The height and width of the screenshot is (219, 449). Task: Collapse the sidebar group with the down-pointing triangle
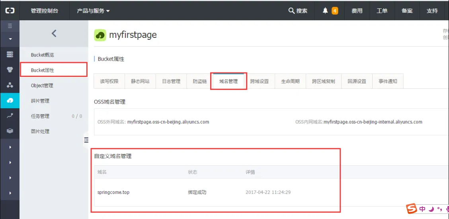pyautogui.click(x=10, y=39)
